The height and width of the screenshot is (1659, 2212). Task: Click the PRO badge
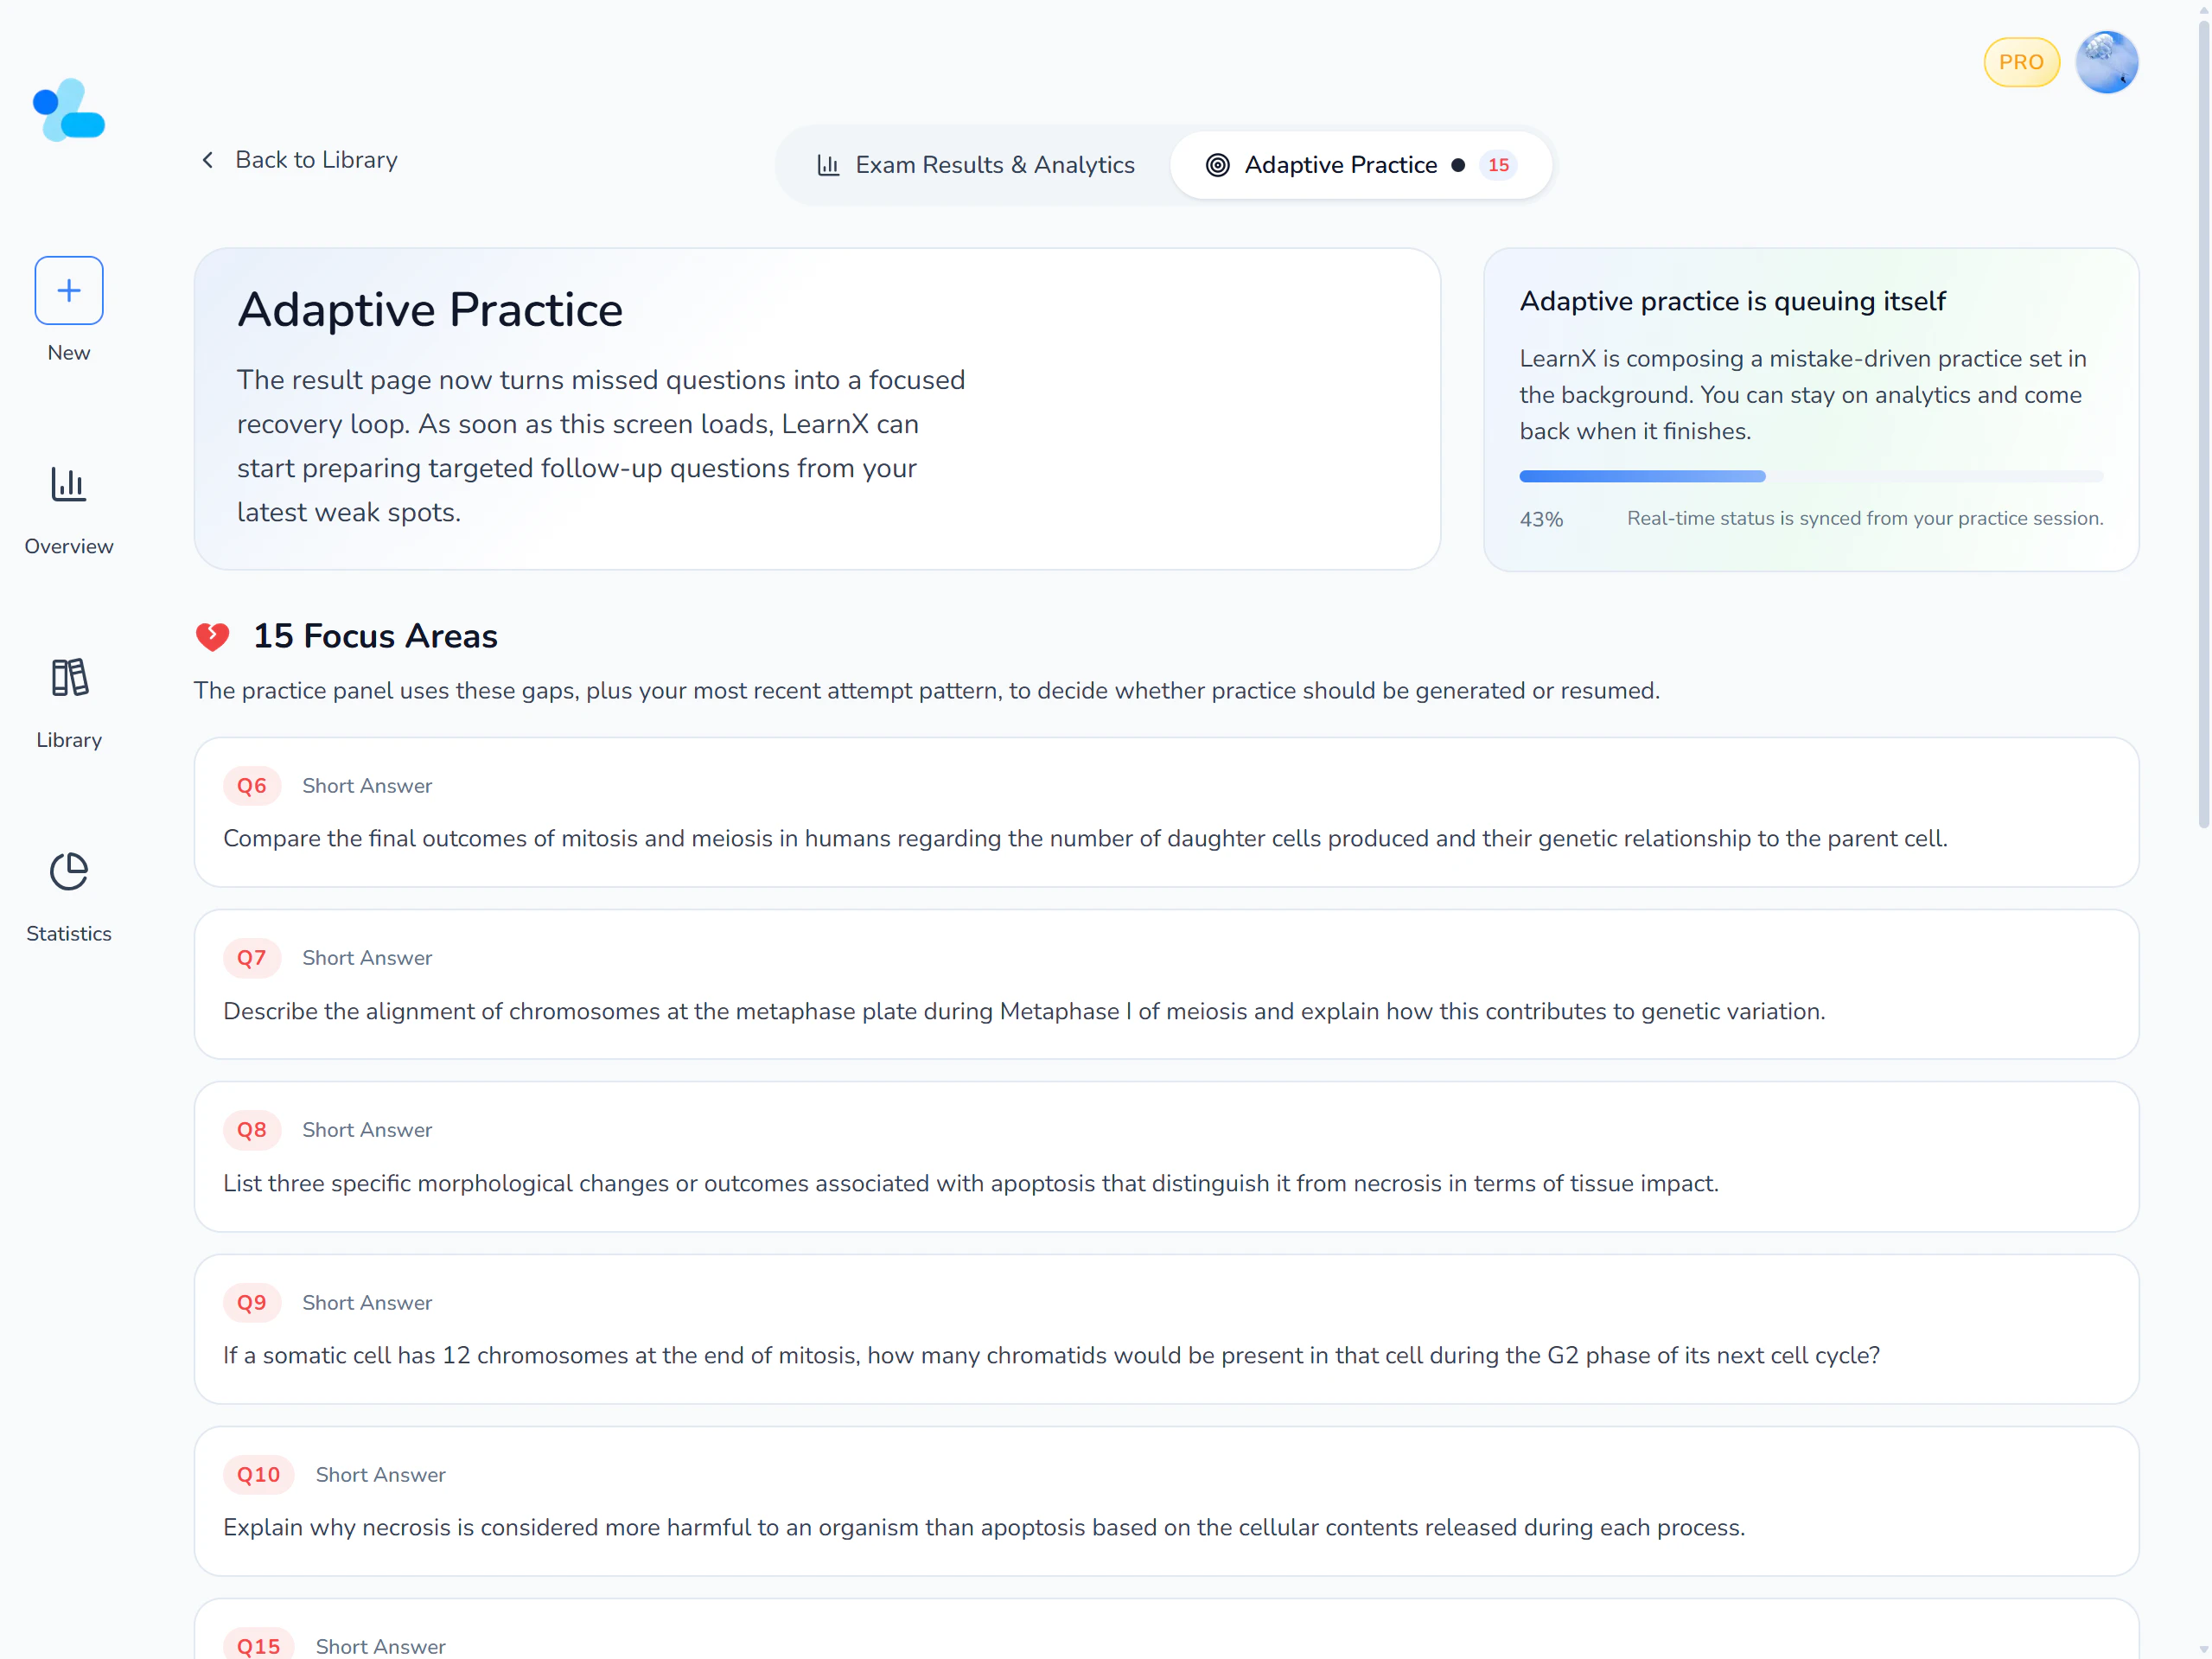2020,62
